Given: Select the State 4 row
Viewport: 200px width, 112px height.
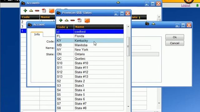Looking at the screenshot, I should pos(90,90).
